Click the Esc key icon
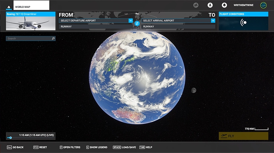Screen dimensions: 274x153 pos(9,147)
